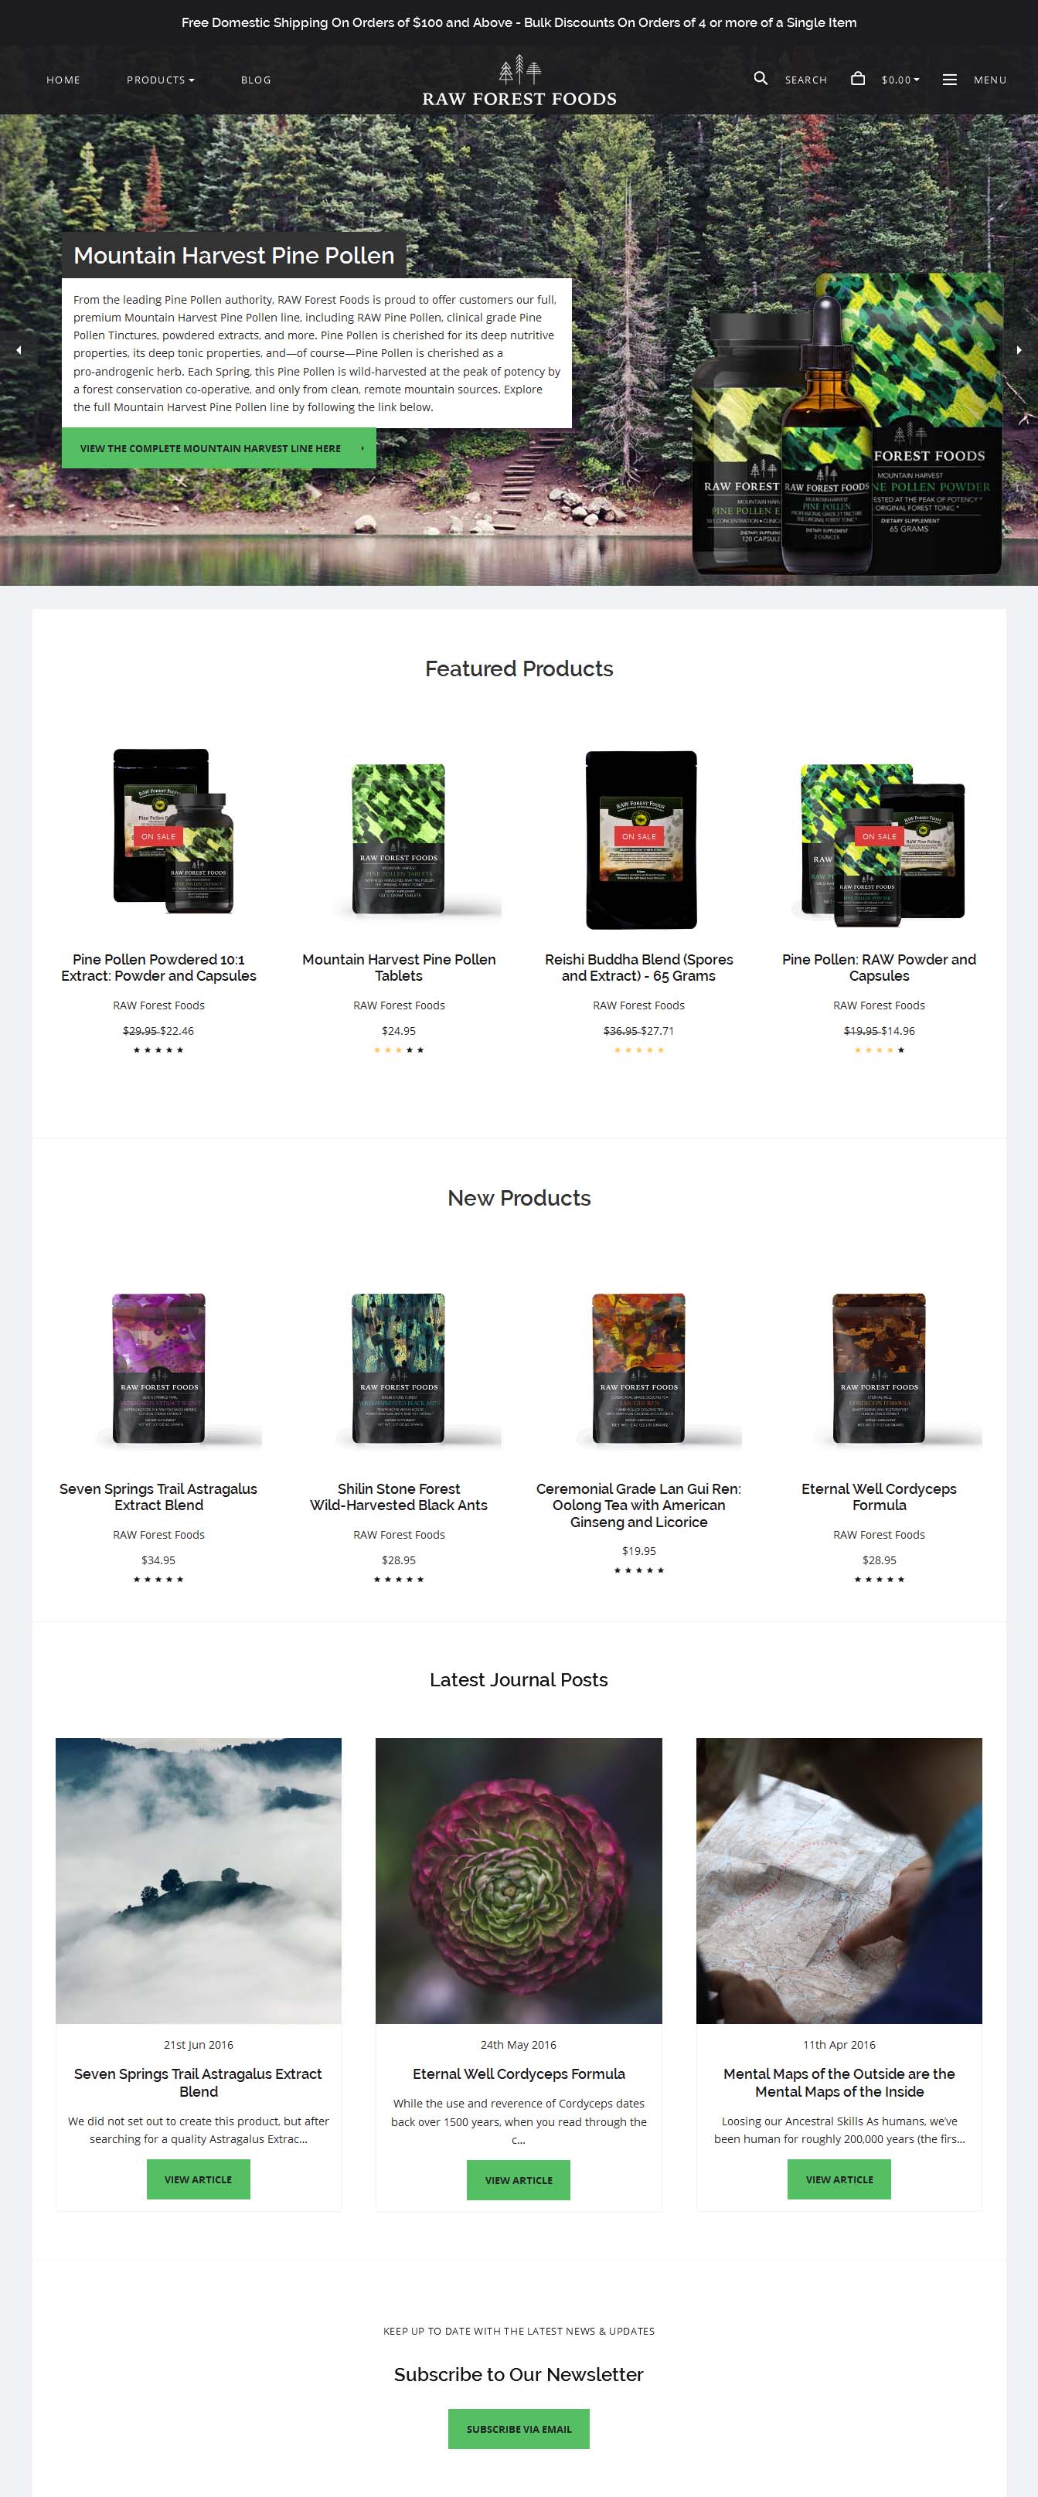Click the ON SALE badge on Reishi Buddha Blend

638,835
